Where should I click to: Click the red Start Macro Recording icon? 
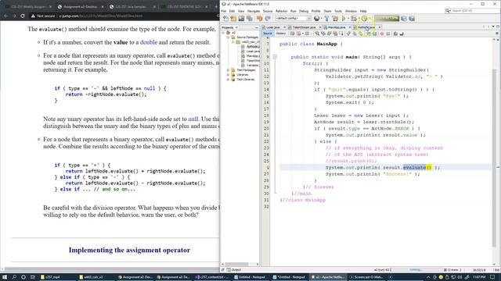(x=382, y=34)
